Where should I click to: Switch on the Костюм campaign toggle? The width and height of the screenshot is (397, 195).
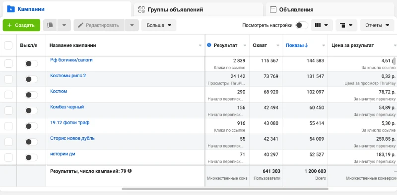tap(31, 95)
